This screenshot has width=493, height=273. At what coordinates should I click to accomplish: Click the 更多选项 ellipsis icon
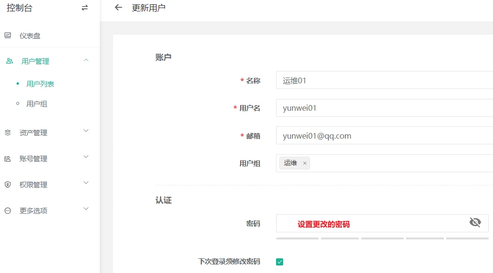[x=8, y=211]
